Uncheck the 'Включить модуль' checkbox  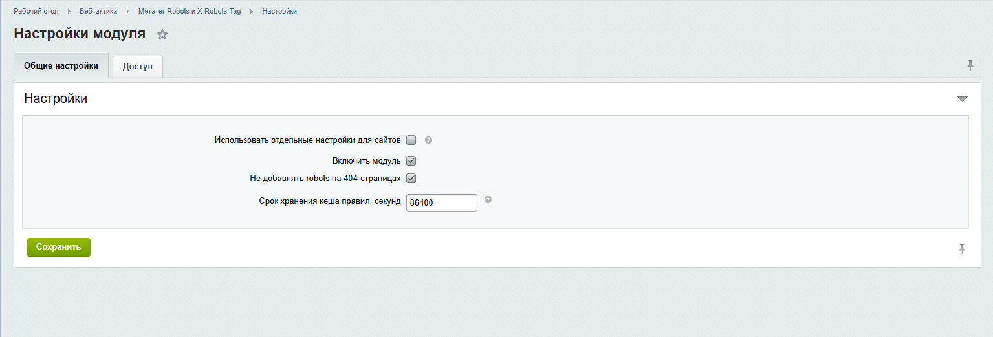411,160
